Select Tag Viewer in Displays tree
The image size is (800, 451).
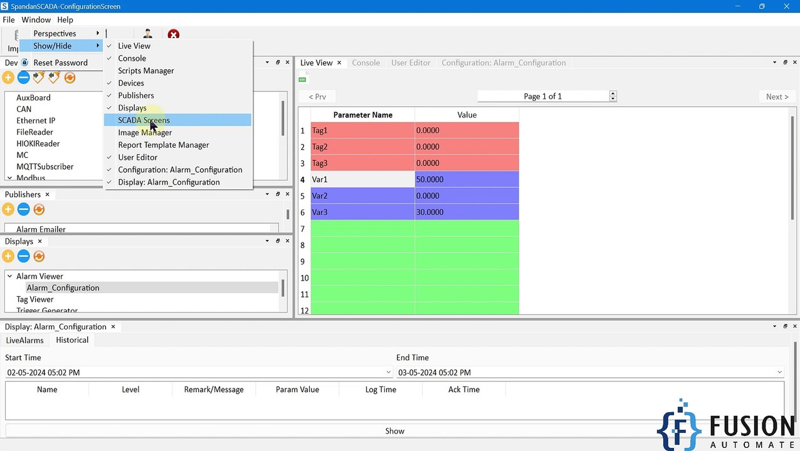coord(35,299)
